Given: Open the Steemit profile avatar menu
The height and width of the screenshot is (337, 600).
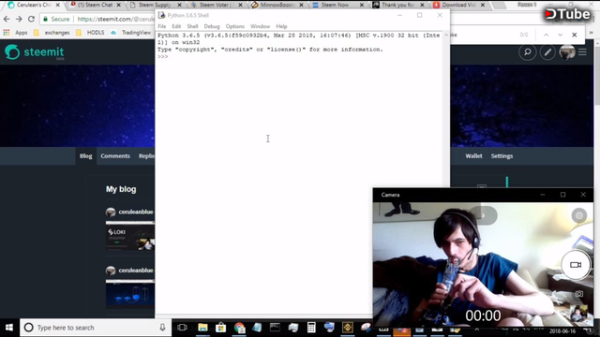Looking at the screenshot, I should (566, 52).
